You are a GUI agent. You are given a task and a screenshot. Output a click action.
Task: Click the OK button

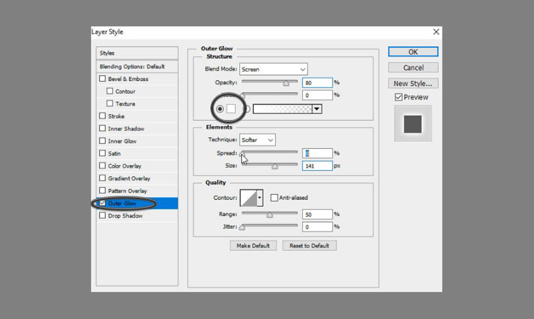(x=413, y=52)
